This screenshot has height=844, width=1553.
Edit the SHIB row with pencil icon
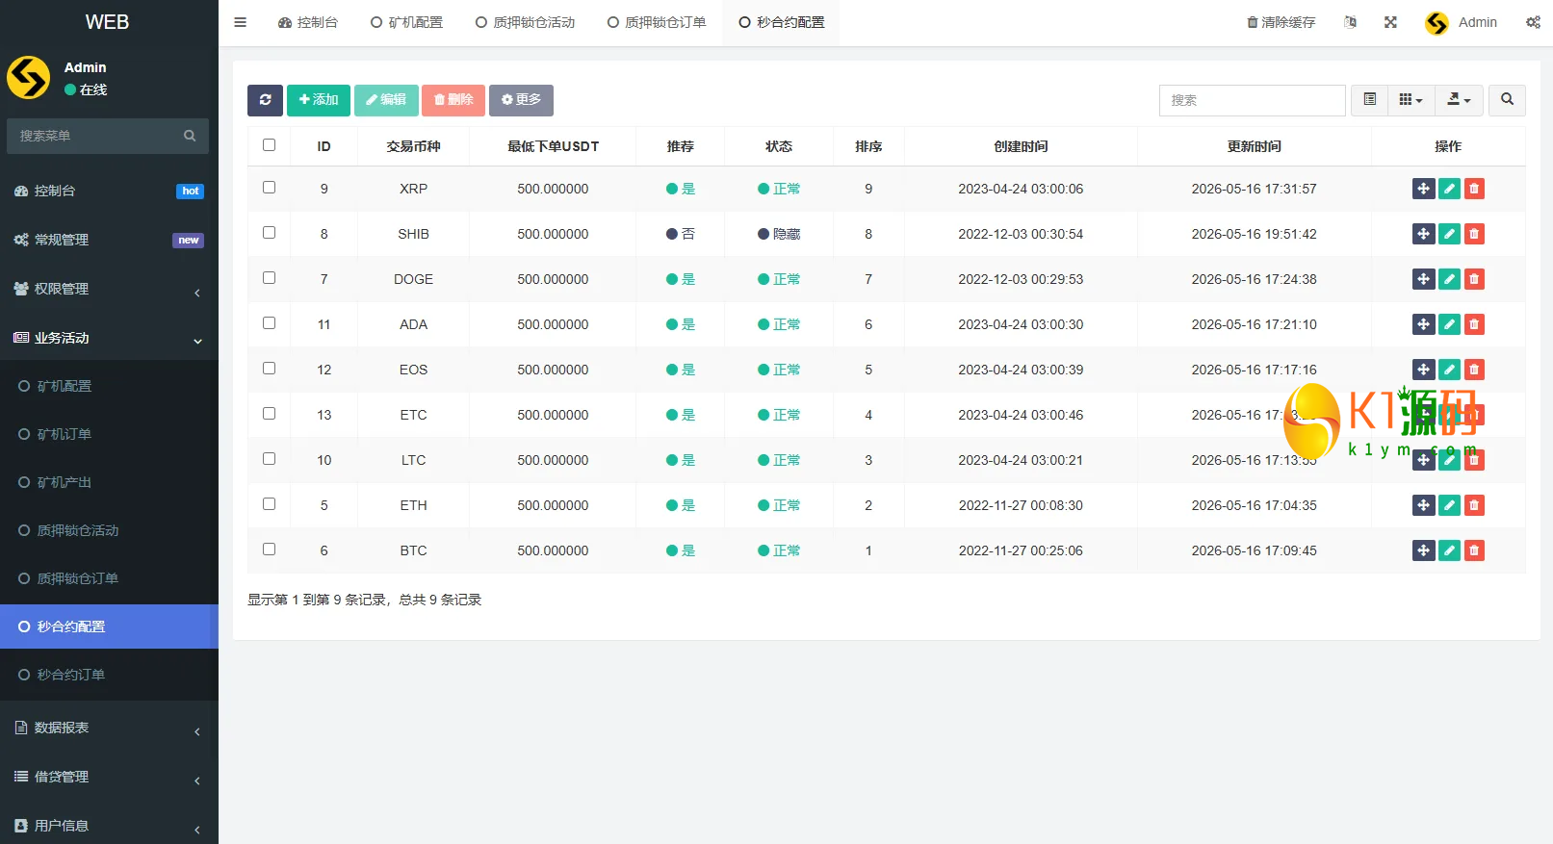point(1449,234)
